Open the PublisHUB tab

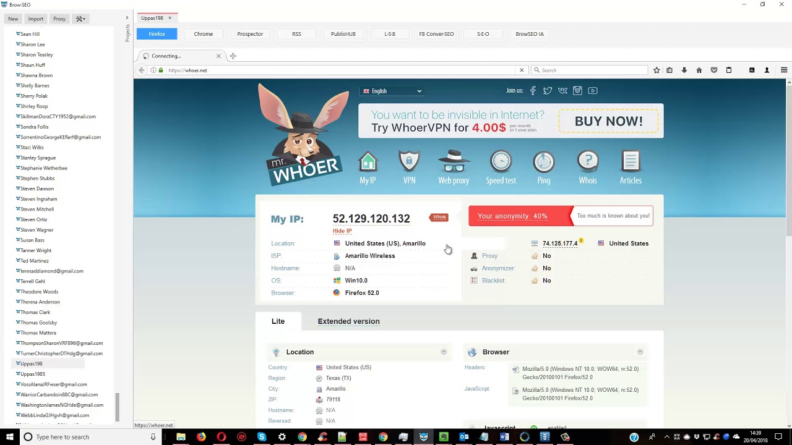(x=343, y=34)
